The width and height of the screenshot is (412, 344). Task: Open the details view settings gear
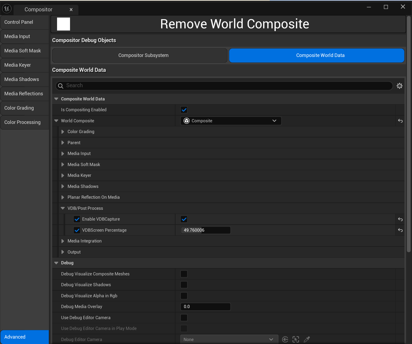click(x=399, y=86)
